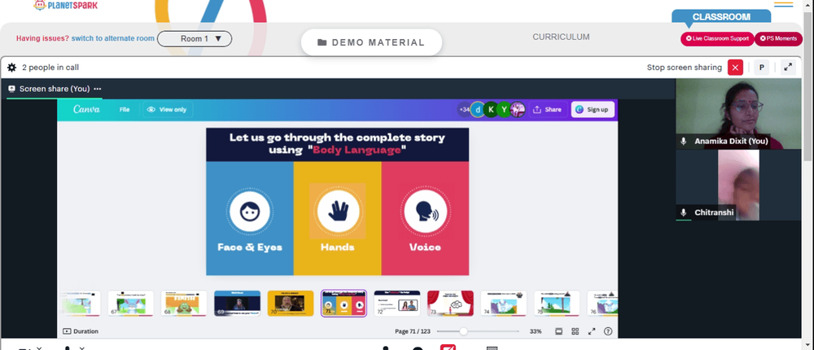The width and height of the screenshot is (814, 350).
Task: Open call settings gear icon
Action: click(x=11, y=68)
